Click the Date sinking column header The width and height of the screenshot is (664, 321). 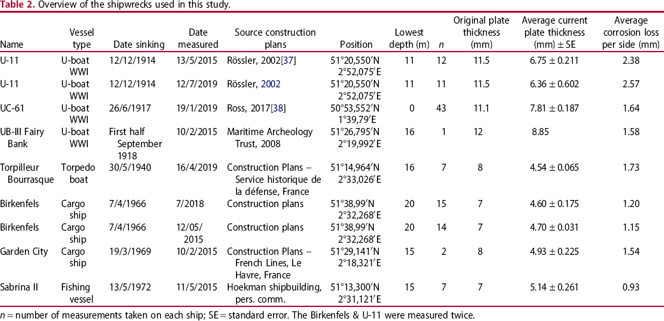click(135, 45)
